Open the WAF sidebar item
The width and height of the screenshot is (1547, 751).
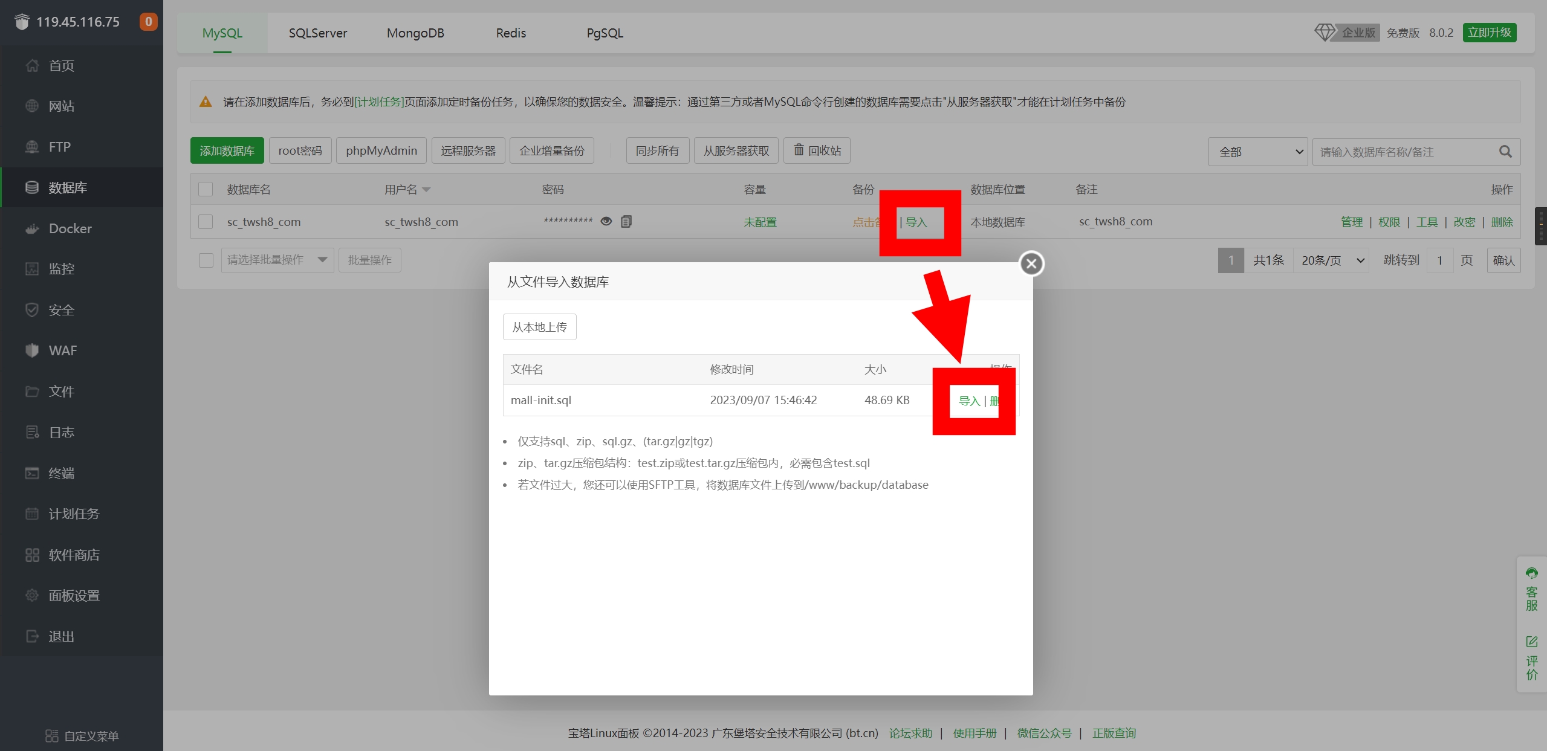(62, 350)
